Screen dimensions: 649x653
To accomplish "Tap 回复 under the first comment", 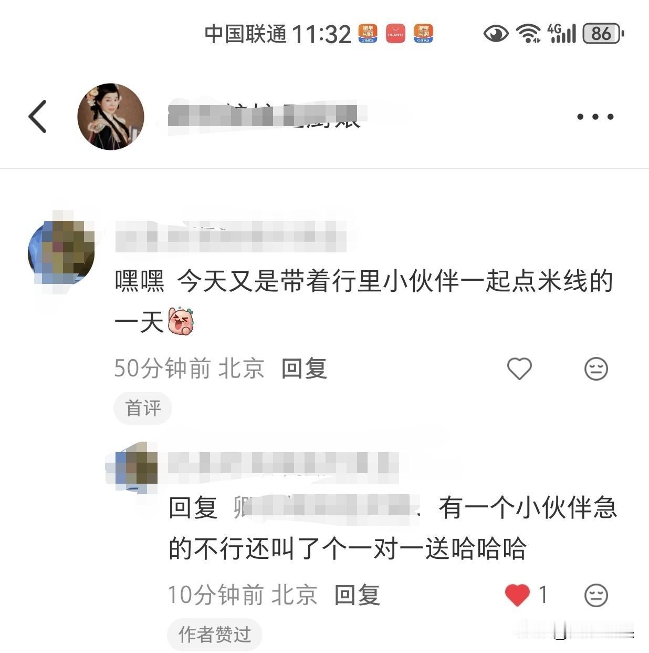I will pyautogui.click(x=304, y=369).
